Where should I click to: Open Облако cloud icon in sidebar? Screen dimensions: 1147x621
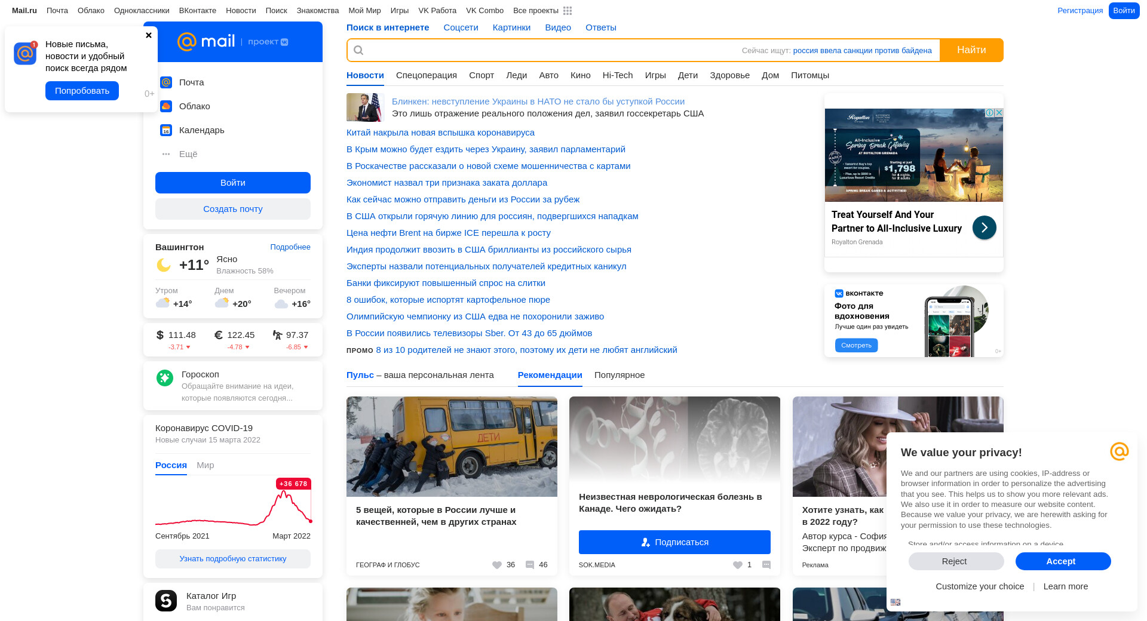coord(166,106)
